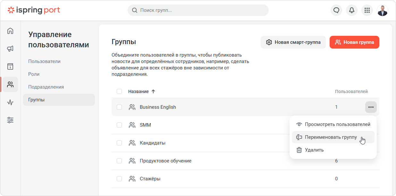396x196 pixels.
Task: Open the Продуктовое обучение group name
Action: pyautogui.click(x=165, y=161)
